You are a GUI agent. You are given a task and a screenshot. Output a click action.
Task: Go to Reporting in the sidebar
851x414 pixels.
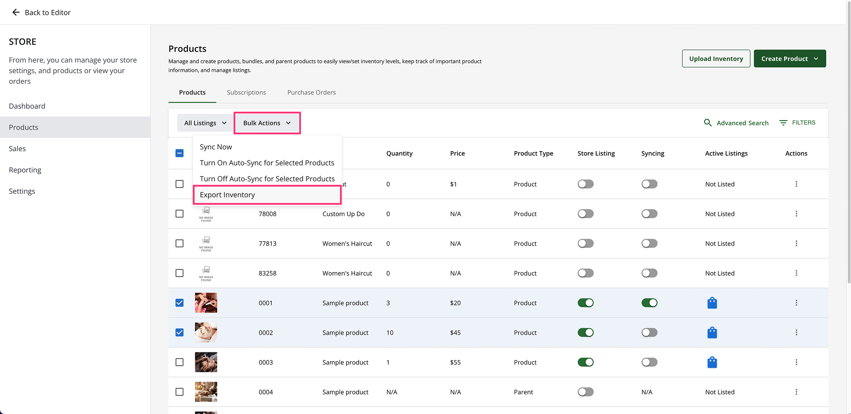pyautogui.click(x=25, y=170)
